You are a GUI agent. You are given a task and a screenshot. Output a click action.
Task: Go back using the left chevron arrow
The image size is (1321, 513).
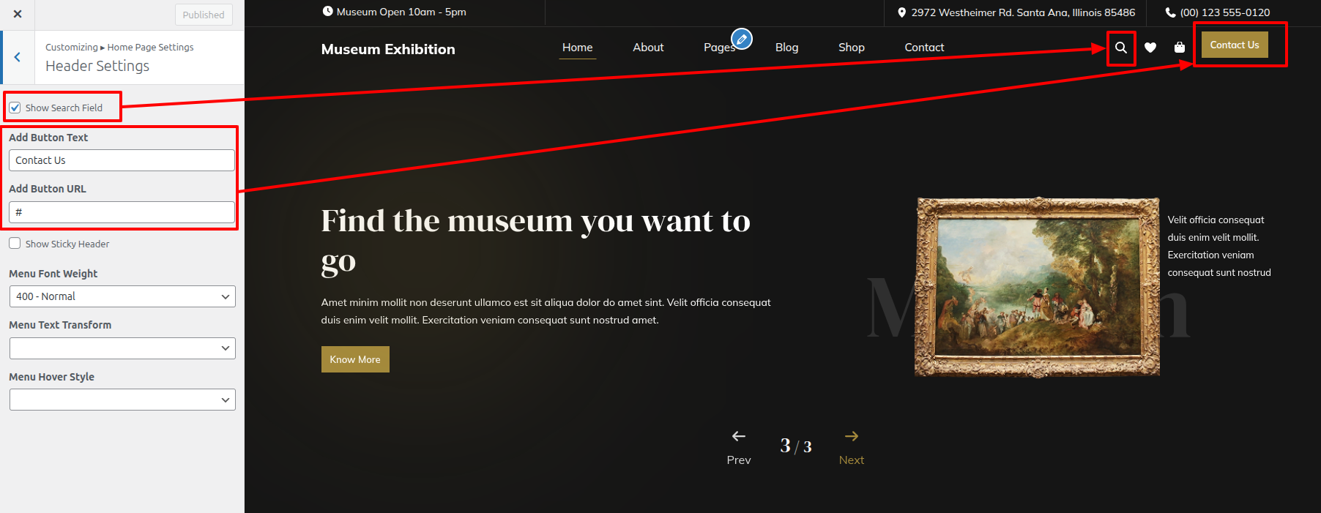coord(18,57)
